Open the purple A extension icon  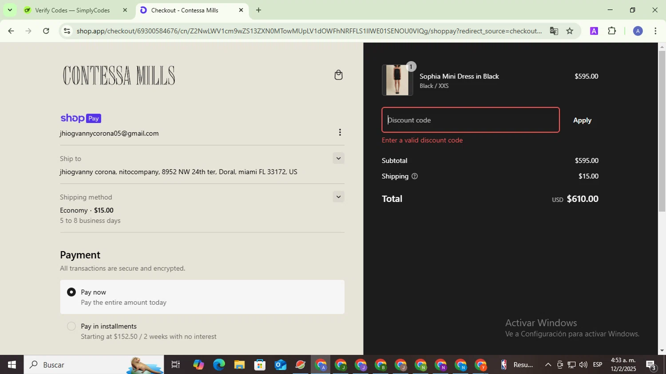(x=594, y=31)
